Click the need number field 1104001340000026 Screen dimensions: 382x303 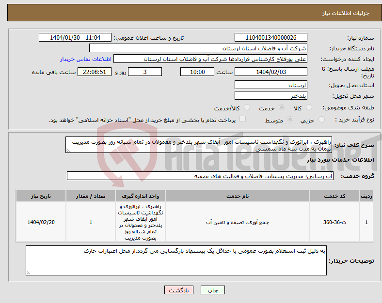[x=271, y=37]
